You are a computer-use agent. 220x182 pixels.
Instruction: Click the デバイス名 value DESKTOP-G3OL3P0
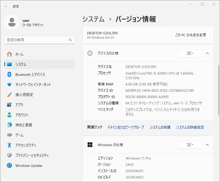tap(141, 67)
